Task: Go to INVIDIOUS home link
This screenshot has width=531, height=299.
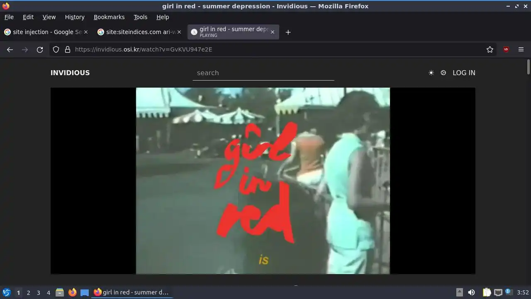Action: click(x=70, y=73)
